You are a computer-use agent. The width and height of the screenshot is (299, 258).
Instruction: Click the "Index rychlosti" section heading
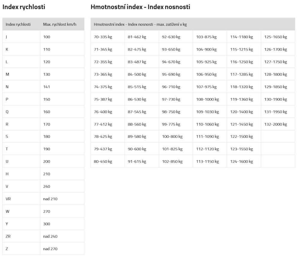coord(24,7)
